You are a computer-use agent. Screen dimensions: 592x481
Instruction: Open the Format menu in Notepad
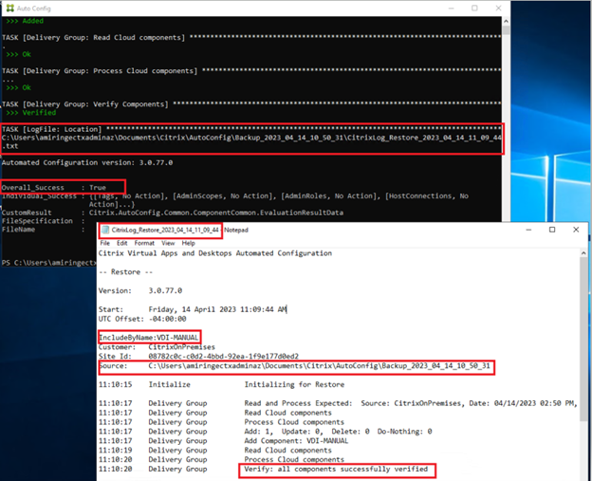pyautogui.click(x=144, y=243)
